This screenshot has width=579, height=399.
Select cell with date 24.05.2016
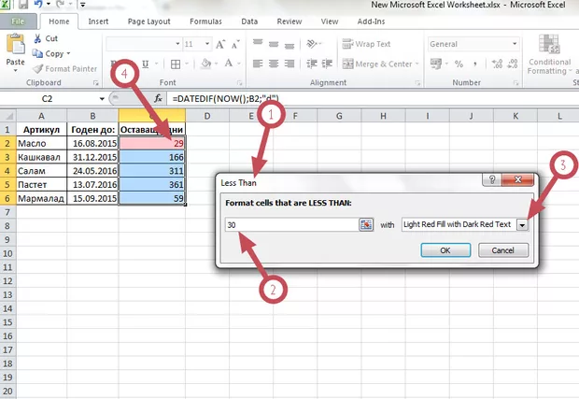93,171
